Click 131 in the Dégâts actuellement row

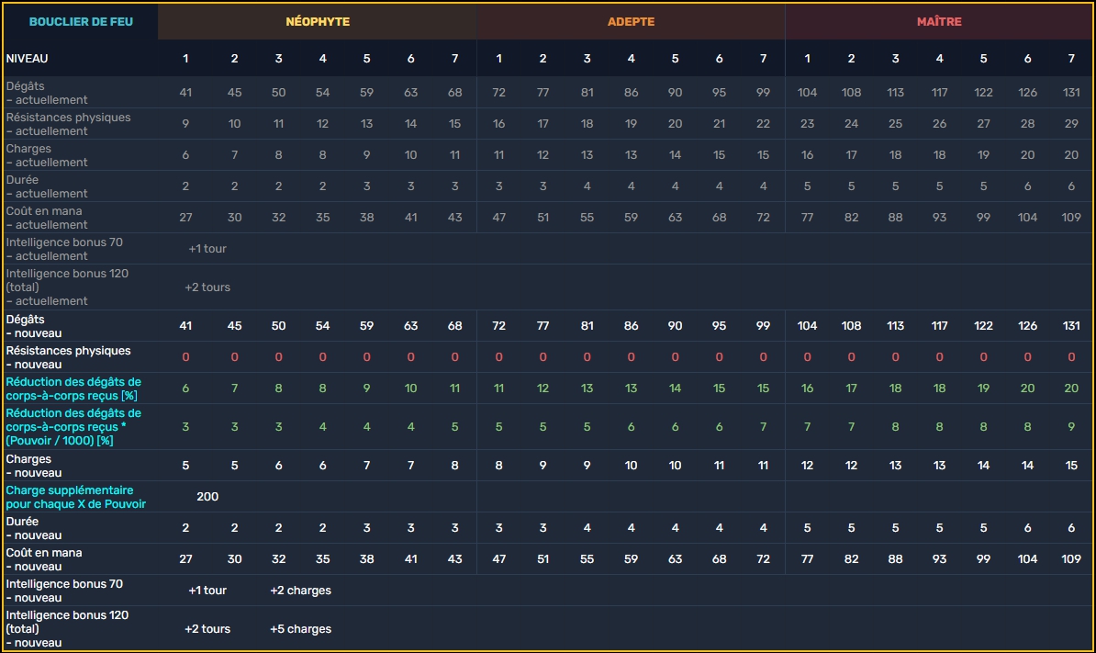point(1071,92)
